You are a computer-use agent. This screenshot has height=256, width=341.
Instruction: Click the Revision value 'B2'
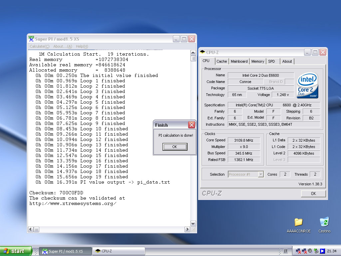[x=311, y=118]
